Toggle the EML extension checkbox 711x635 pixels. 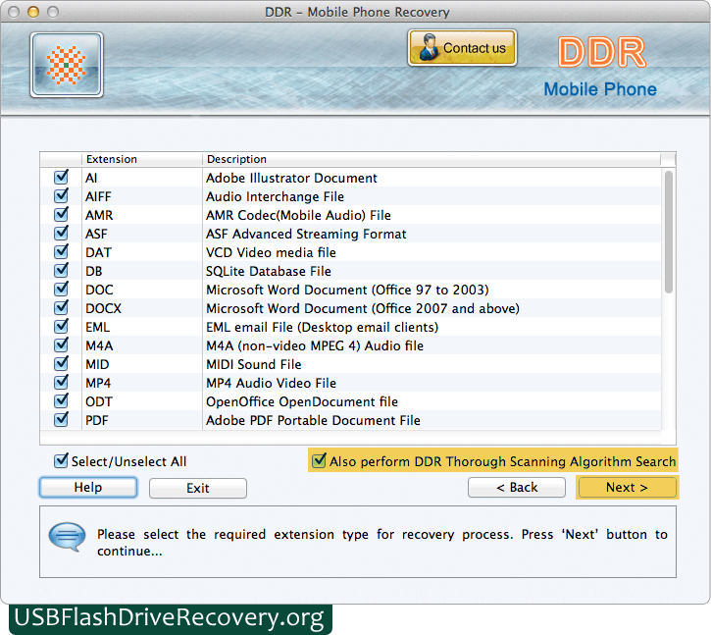pos(61,326)
